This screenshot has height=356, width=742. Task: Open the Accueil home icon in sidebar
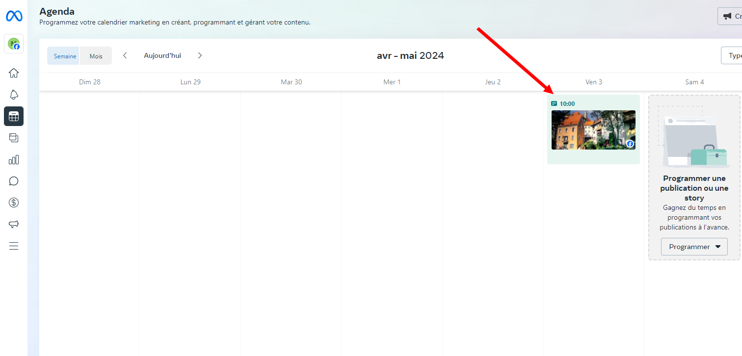click(13, 73)
